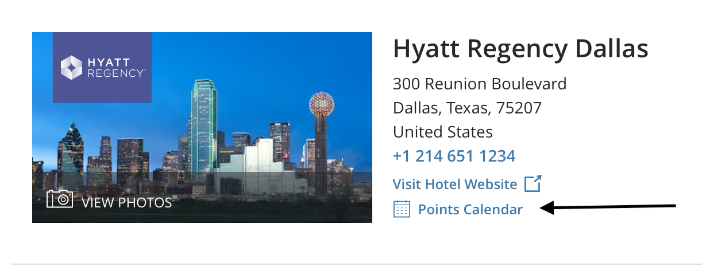702x267 pixels.
Task: Click the REGENCY word in the logo badge
Action: (116, 73)
